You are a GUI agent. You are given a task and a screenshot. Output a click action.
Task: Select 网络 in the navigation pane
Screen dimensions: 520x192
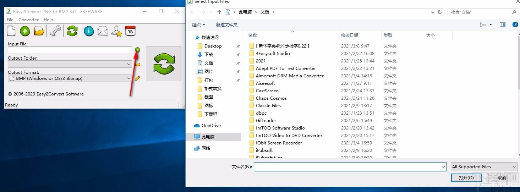[206, 148]
